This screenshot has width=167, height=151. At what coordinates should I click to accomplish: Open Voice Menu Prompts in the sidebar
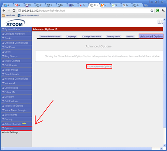pos(17,110)
